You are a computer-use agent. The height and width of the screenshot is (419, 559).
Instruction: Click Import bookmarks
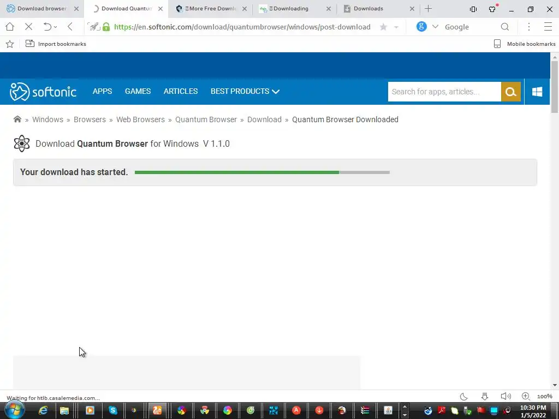click(56, 44)
